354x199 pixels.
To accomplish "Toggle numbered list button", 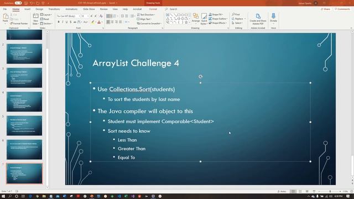I will coord(114,16).
